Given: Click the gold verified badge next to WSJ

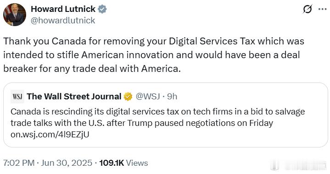Looking at the screenshot, I should tap(128, 97).
